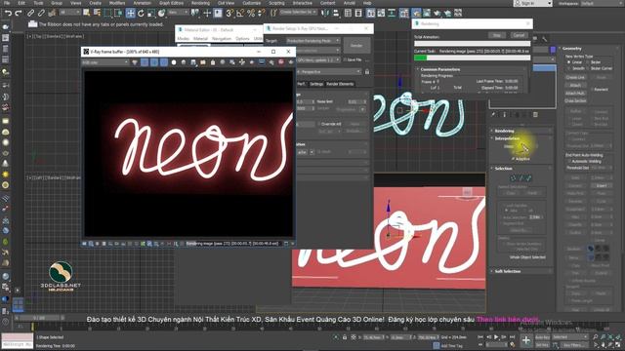Image resolution: width=625 pixels, height=351 pixels.
Task: Click the Vertex sub-object icon under Selection
Action: point(513,177)
